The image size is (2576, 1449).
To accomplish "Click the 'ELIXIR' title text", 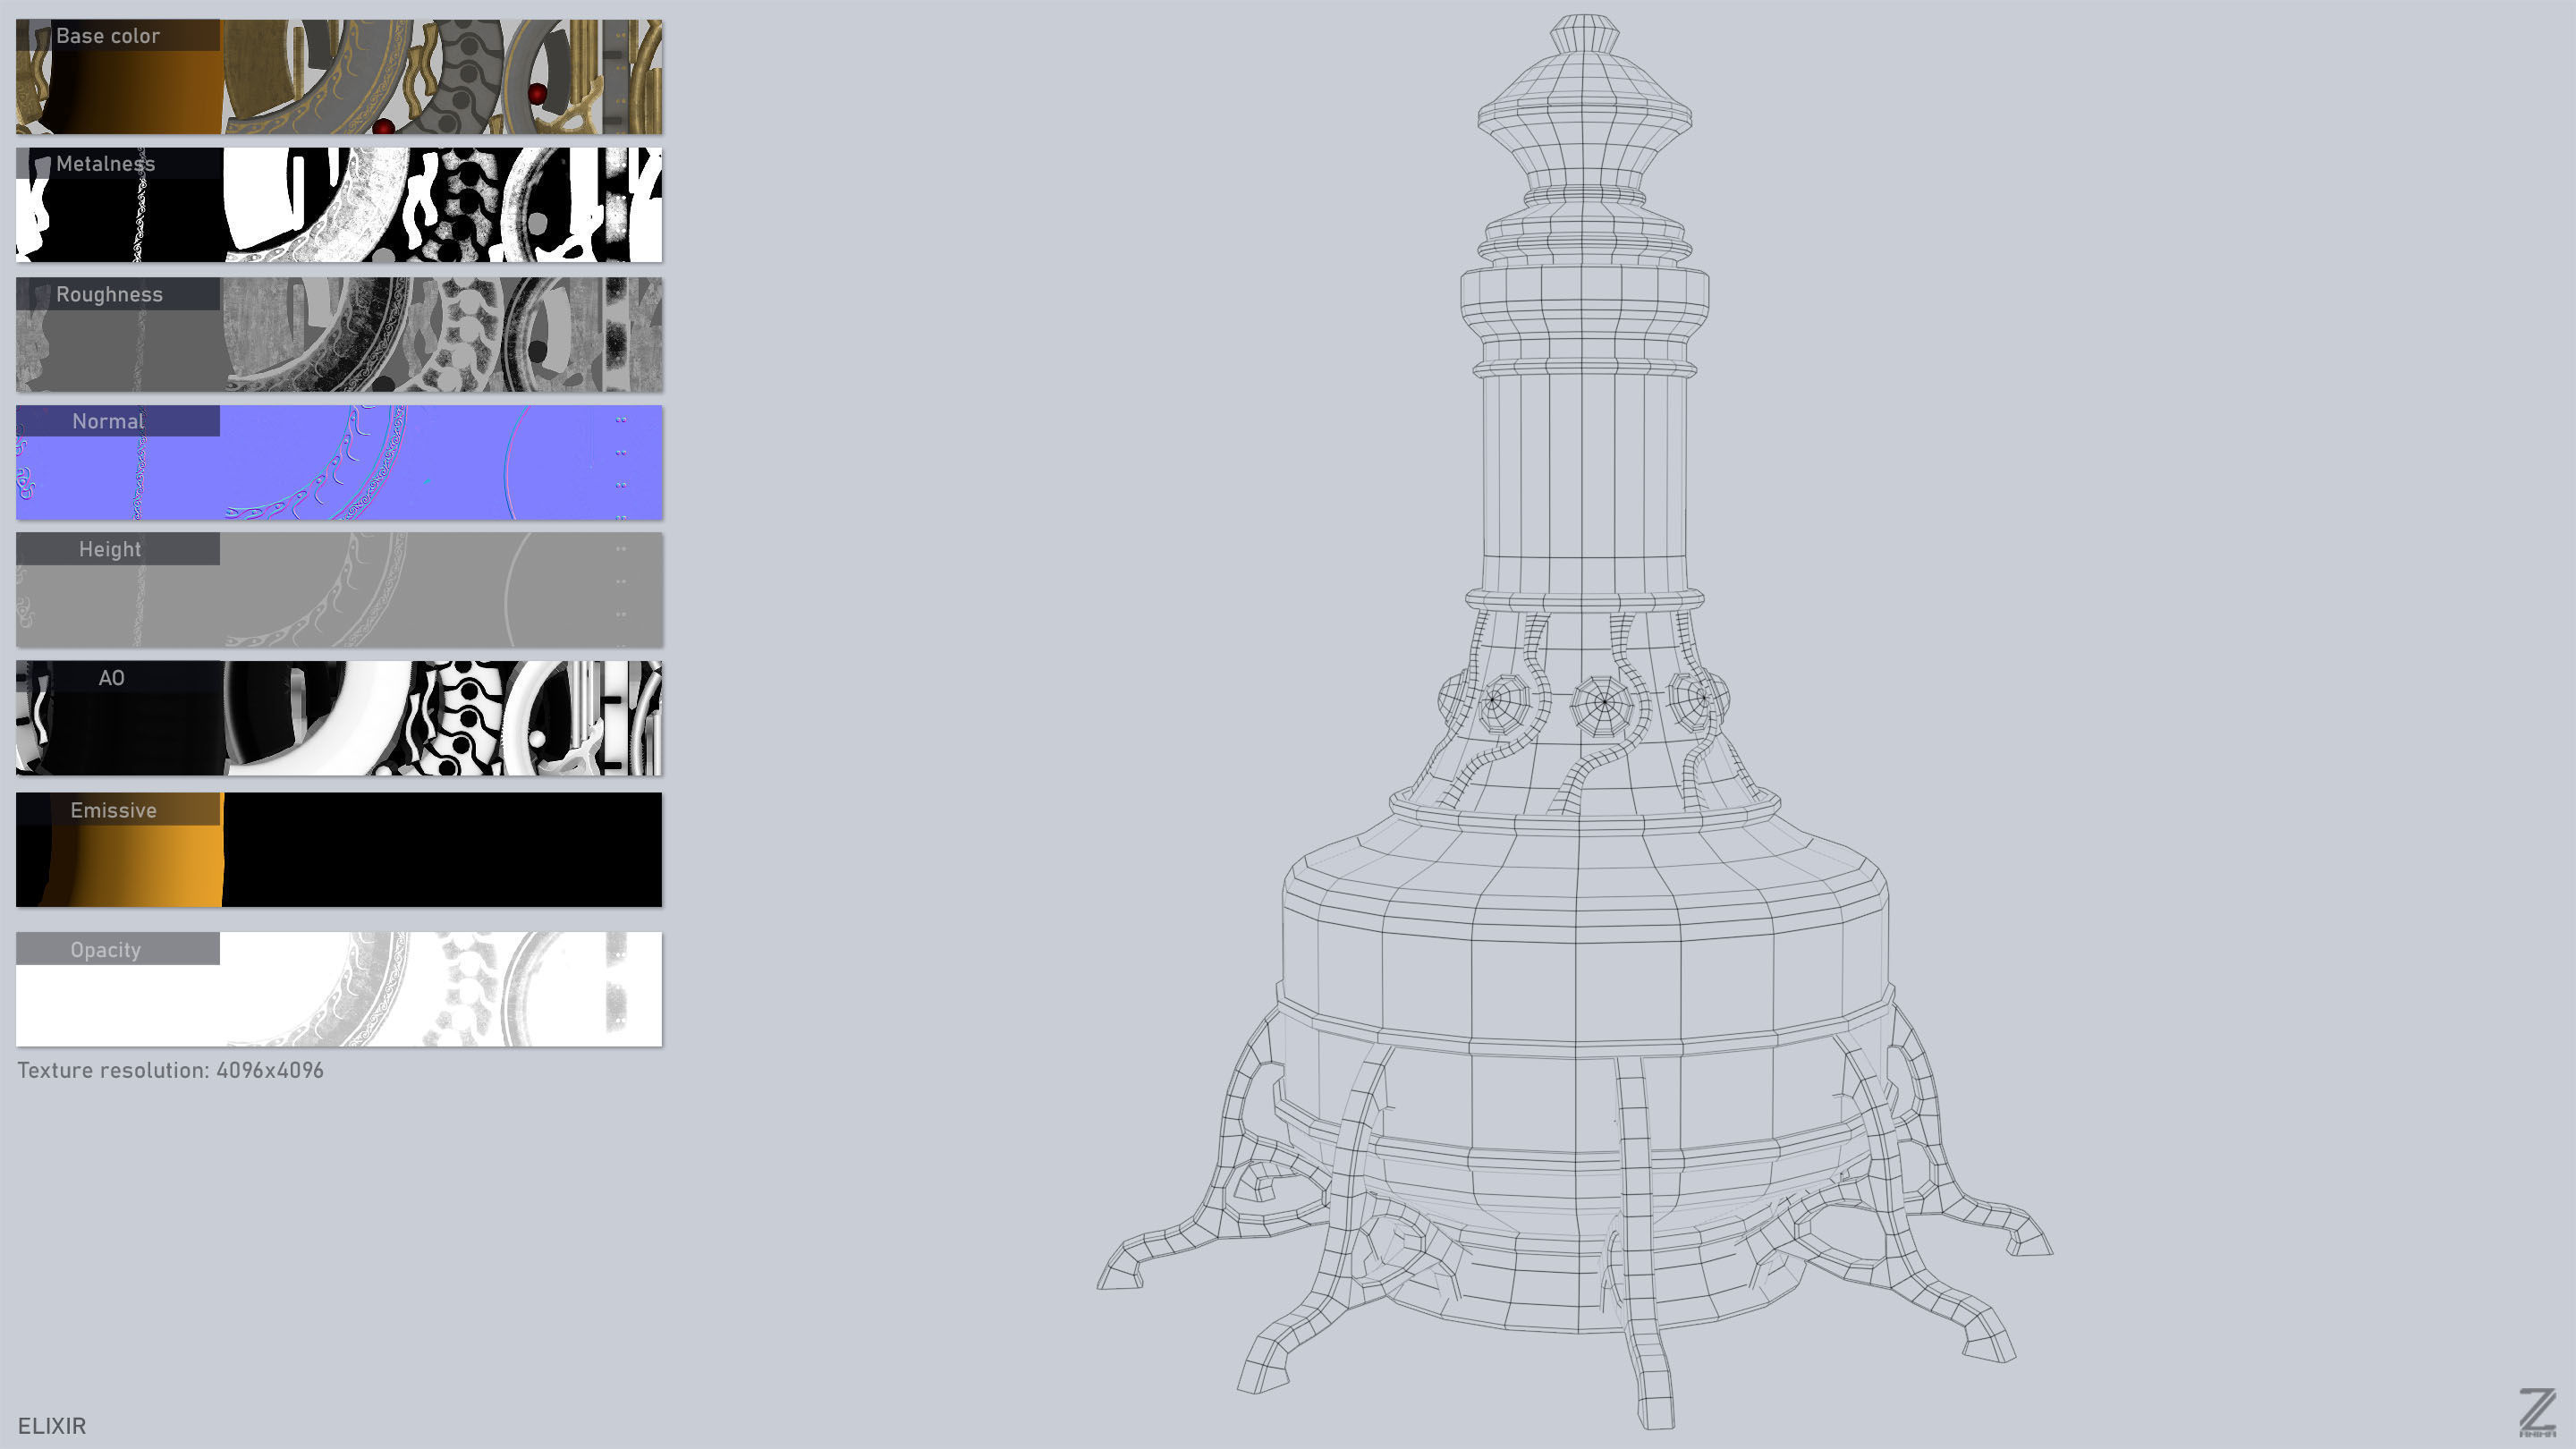I will point(52,1426).
